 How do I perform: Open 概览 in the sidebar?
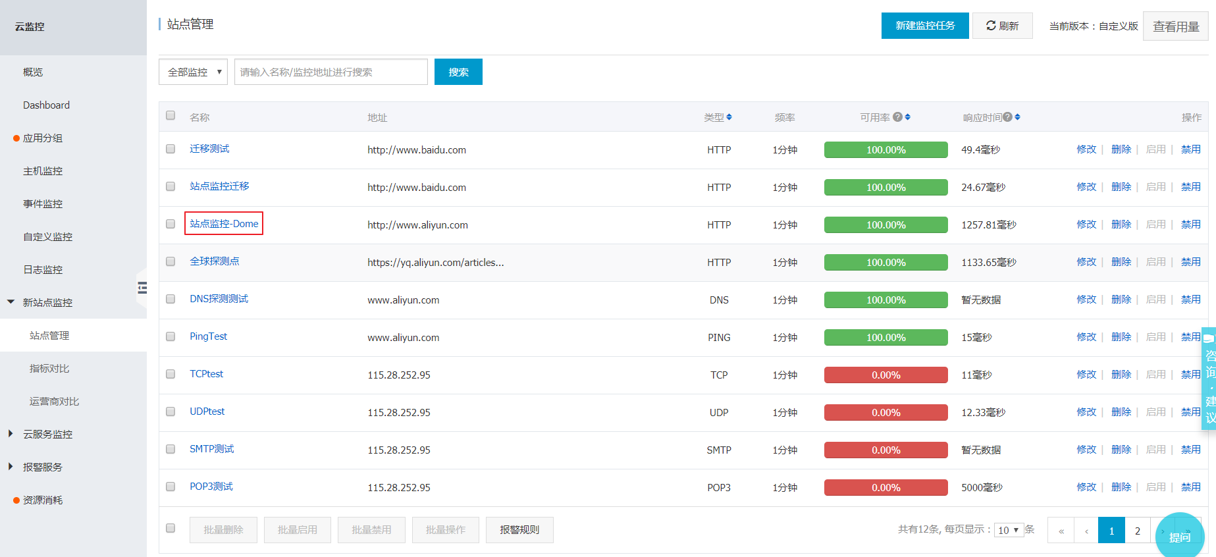(x=33, y=72)
